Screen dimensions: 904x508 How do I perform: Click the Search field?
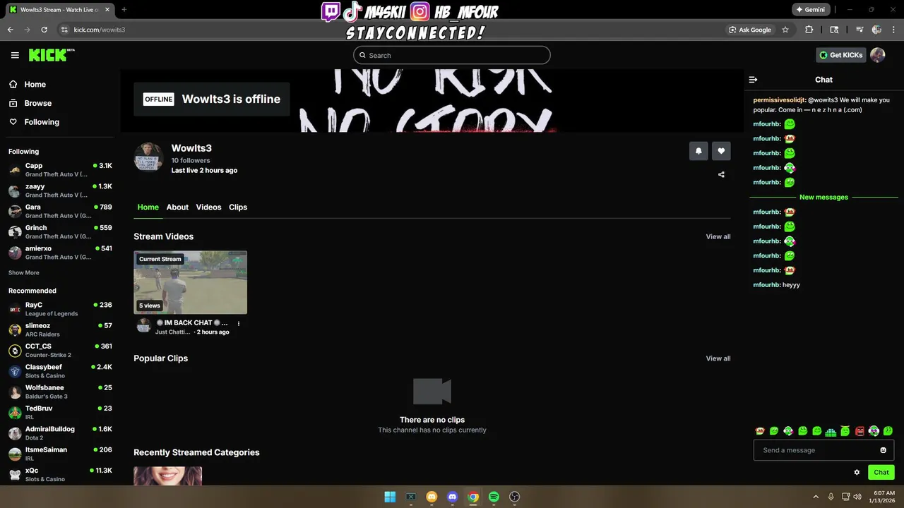point(452,55)
